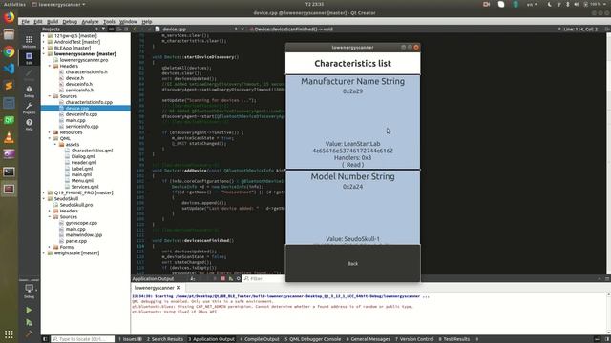The width and height of the screenshot is (611, 343).
Task: Click the Build hammer icon
Action: pos(29,333)
